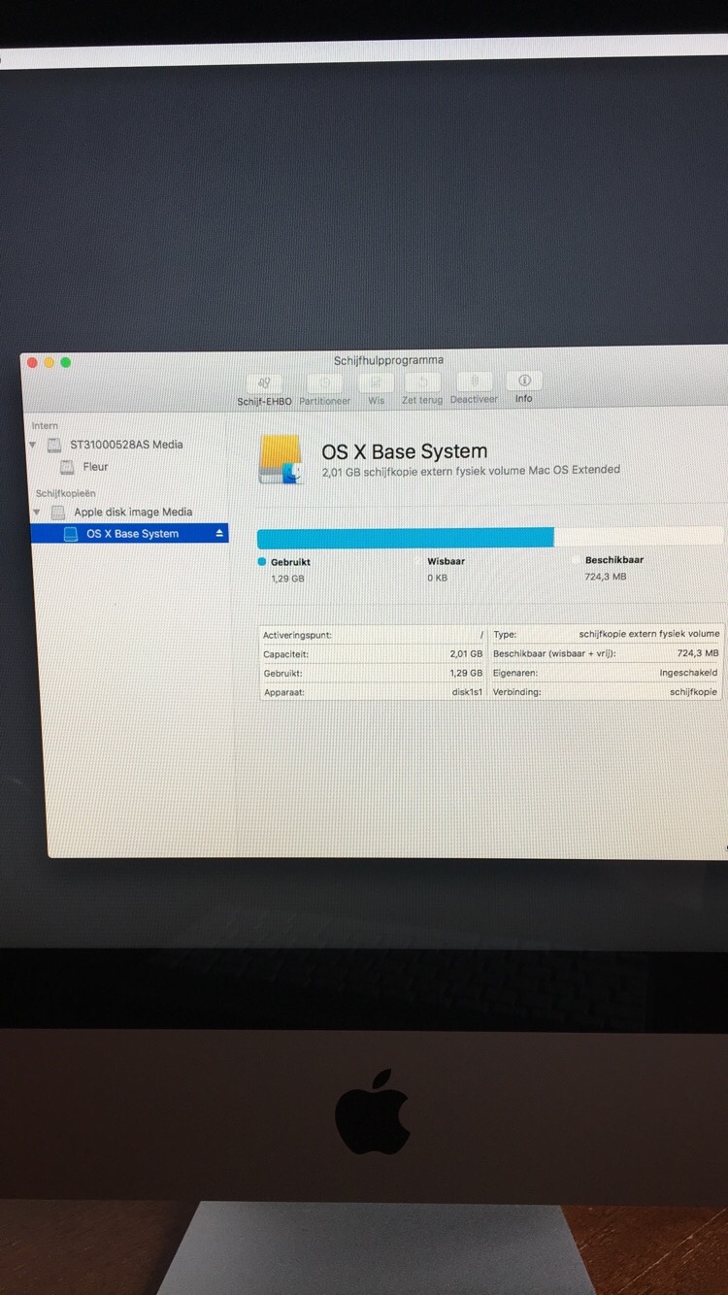Click the Beschikbaar 724,3 MB legend value

606,577
